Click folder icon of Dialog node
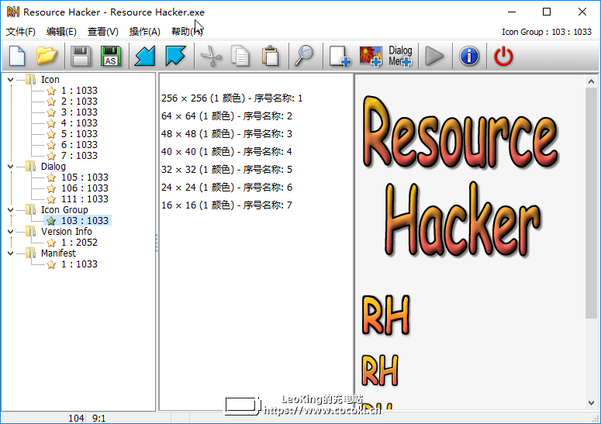This screenshot has width=601, height=424. pyautogui.click(x=31, y=166)
